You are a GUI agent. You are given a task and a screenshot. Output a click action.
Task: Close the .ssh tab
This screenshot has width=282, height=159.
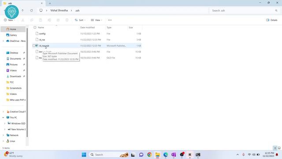(x=42, y=3)
